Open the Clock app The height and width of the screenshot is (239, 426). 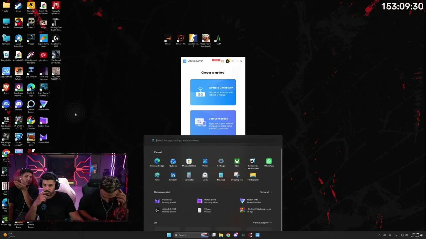[x=205, y=177]
